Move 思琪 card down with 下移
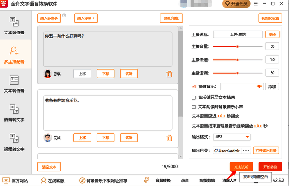The image size is (290, 186). [106, 74]
